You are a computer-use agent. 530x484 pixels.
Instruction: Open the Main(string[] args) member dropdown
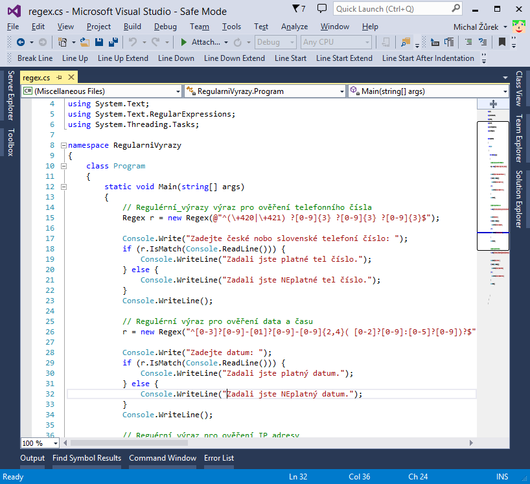428,91
